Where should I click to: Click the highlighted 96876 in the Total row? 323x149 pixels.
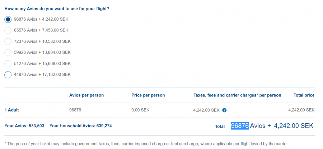pyautogui.click(x=240, y=126)
